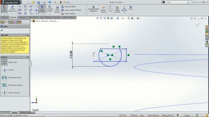Click the Zoom to Fit icon
The image size is (209, 117).
pyautogui.click(x=98, y=18)
